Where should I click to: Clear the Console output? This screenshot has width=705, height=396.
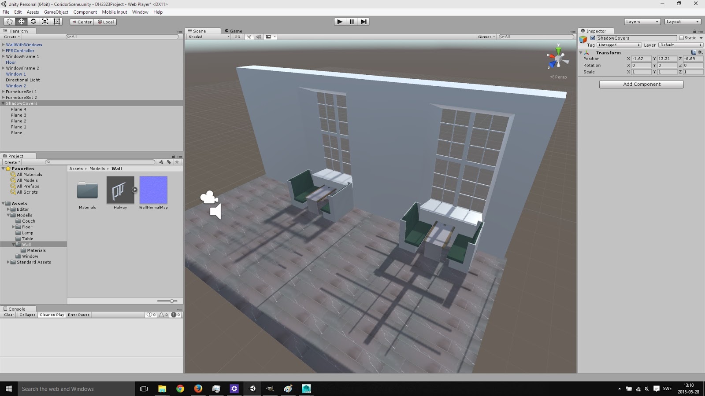pos(8,315)
